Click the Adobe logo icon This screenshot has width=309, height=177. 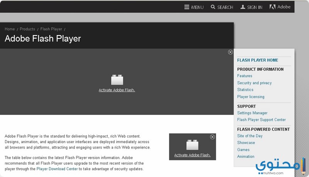coord(272,7)
